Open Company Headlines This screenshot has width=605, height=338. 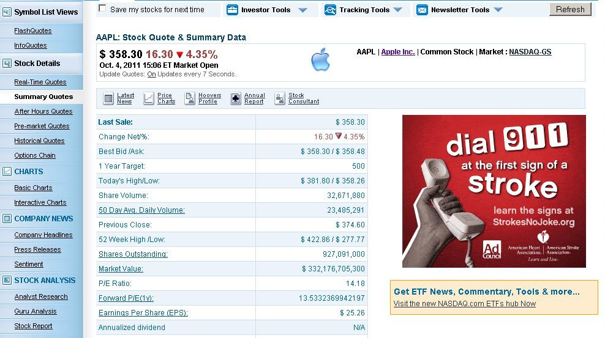43,235
